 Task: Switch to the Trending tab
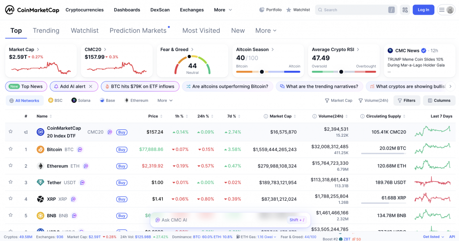(x=46, y=30)
